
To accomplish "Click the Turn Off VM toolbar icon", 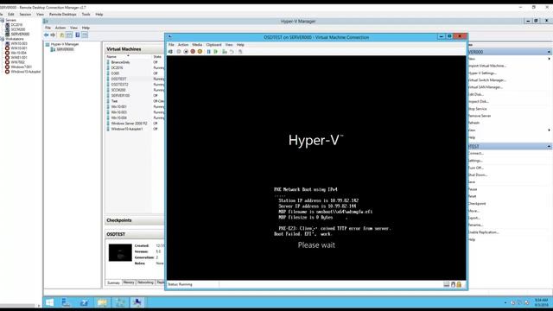I will tap(186, 52).
